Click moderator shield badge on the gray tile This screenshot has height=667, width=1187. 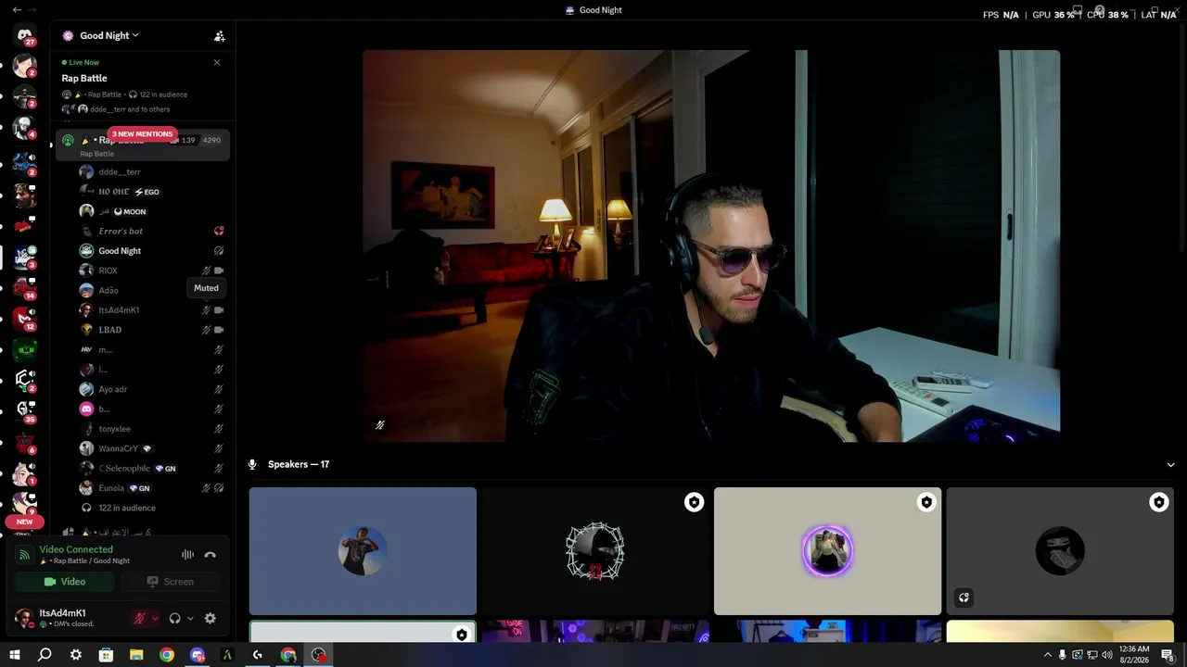tap(1159, 502)
